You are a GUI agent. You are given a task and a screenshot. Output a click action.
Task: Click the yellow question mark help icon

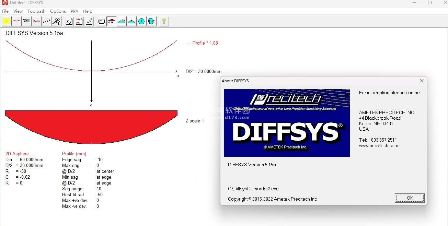tap(164, 21)
